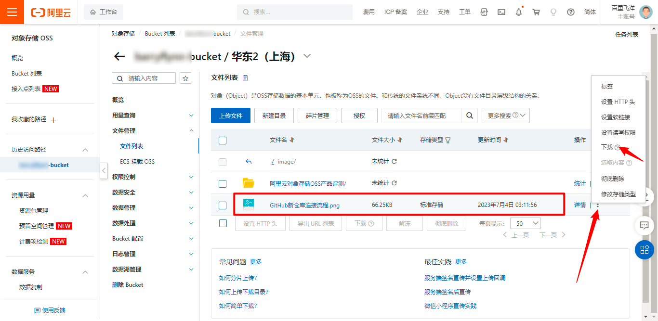Click the help question mark icon
The image size is (658, 321).
pyautogui.click(x=571, y=12)
